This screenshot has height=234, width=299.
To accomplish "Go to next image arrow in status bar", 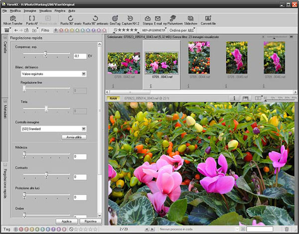I will pos(152,229).
